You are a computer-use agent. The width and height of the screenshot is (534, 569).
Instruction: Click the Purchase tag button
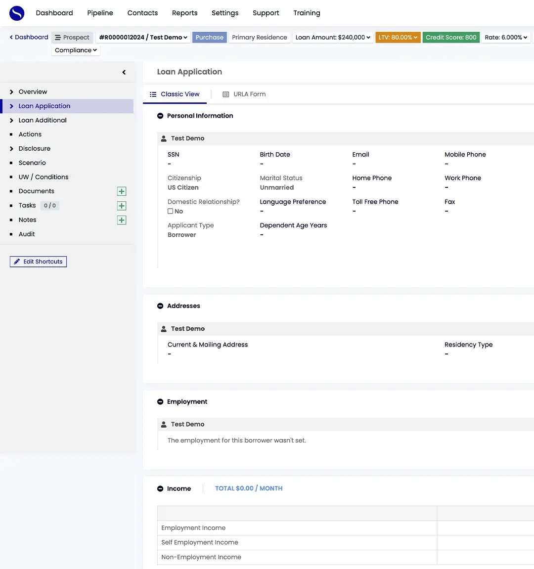pyautogui.click(x=210, y=38)
